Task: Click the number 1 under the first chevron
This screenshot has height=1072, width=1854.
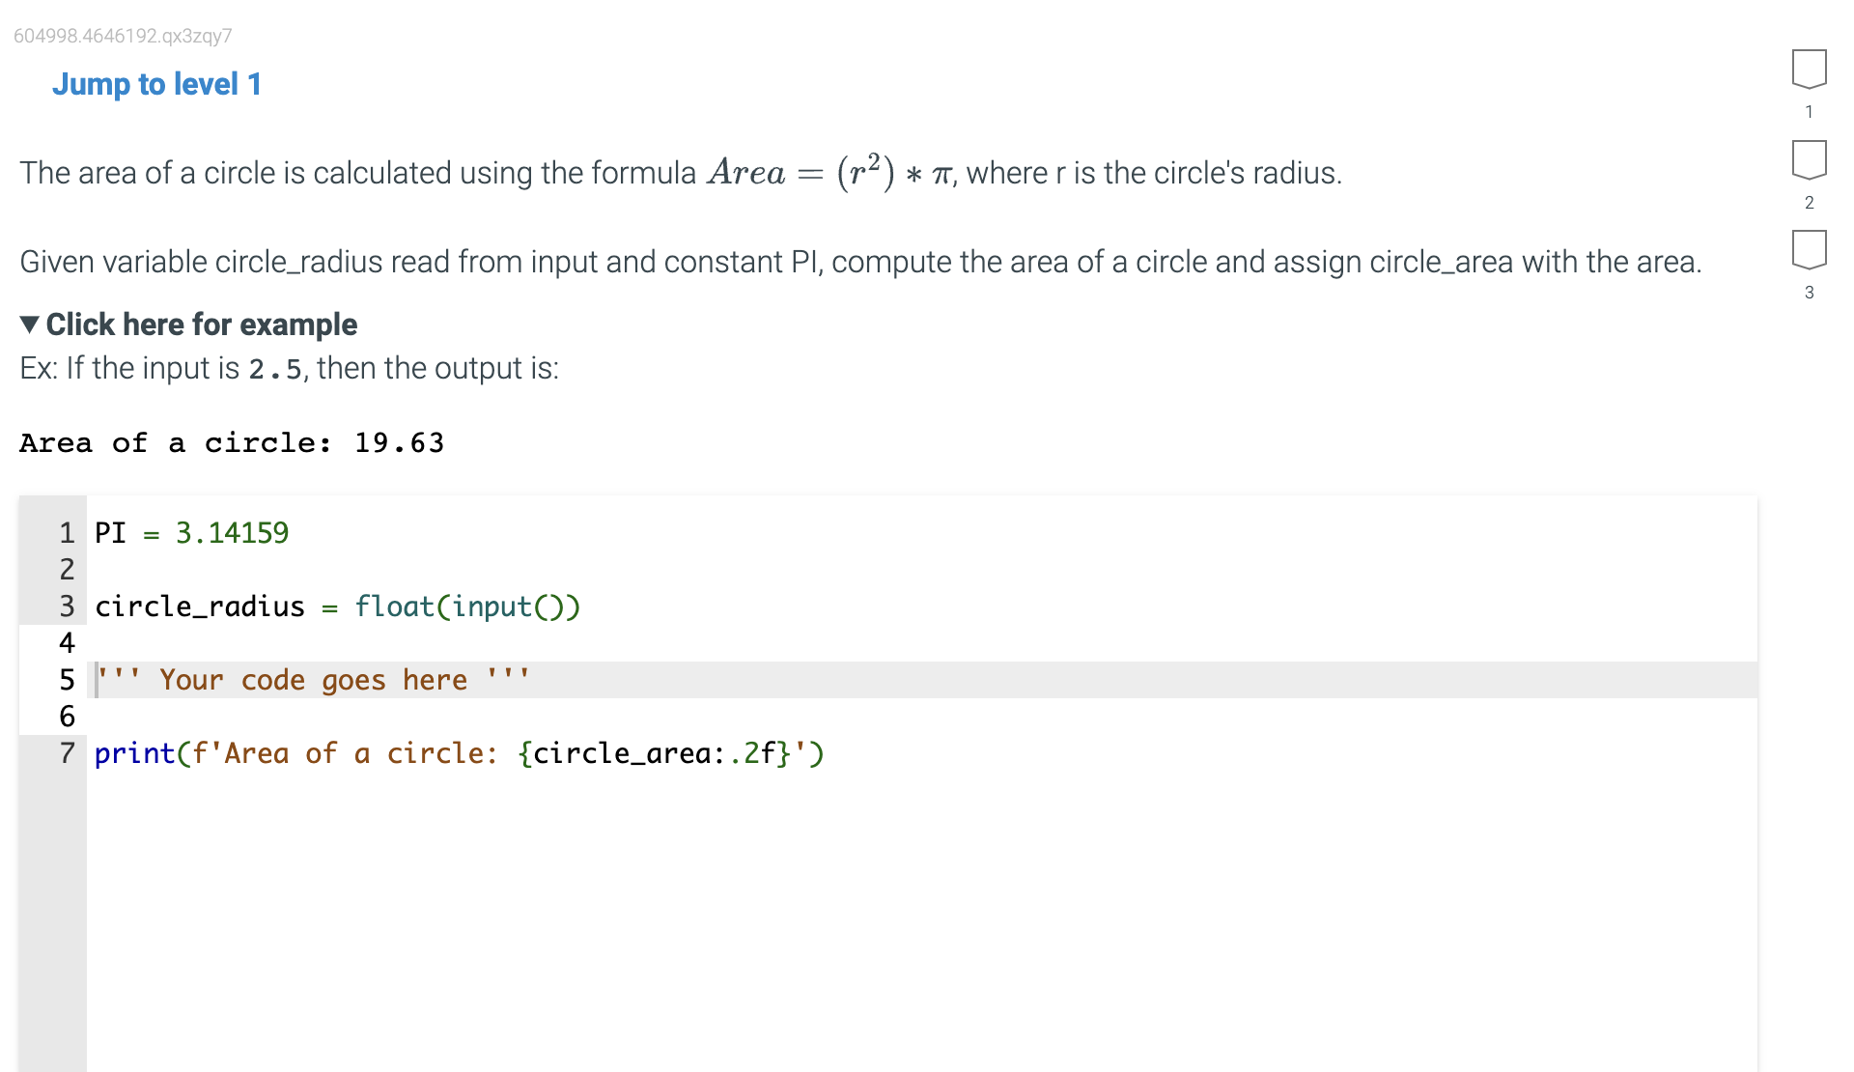Action: [x=1809, y=111]
